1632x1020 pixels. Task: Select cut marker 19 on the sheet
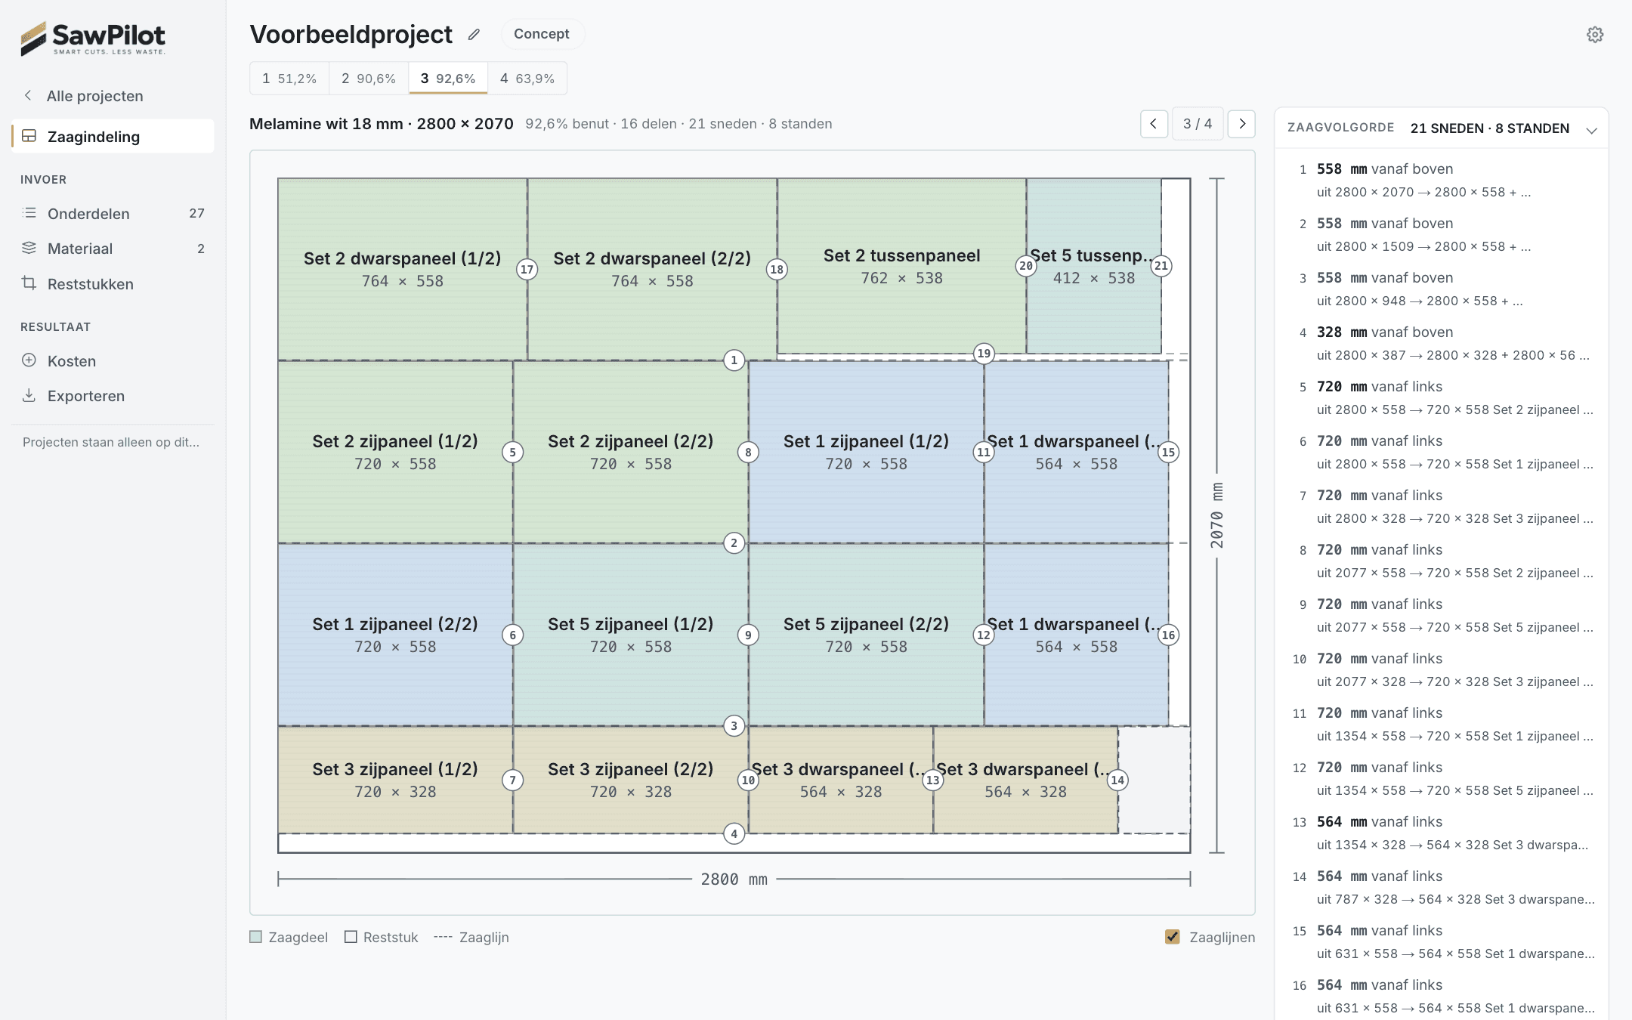pos(984,354)
